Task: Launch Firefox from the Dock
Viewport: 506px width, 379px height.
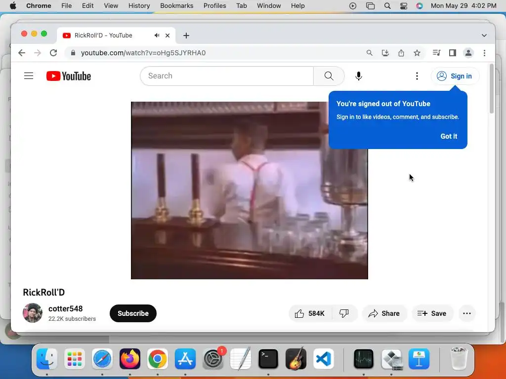Action: click(130, 359)
